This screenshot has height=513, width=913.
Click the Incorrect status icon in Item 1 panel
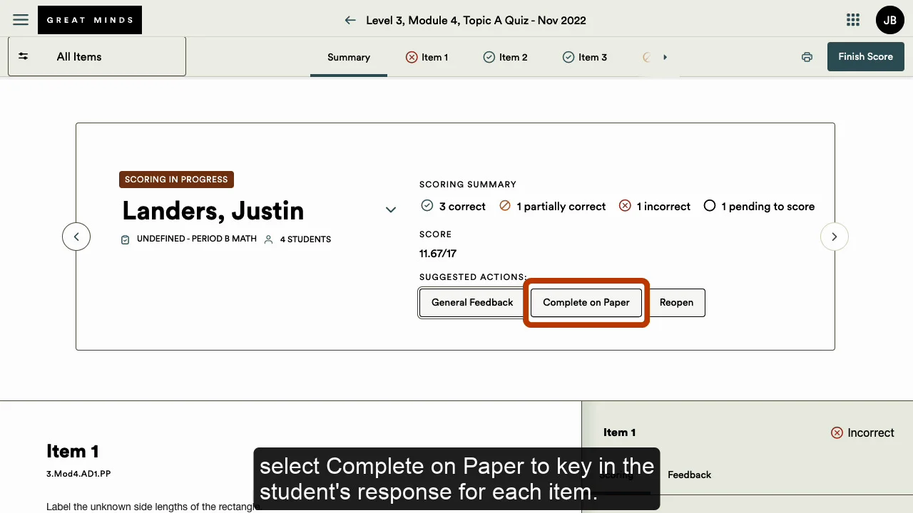click(837, 432)
